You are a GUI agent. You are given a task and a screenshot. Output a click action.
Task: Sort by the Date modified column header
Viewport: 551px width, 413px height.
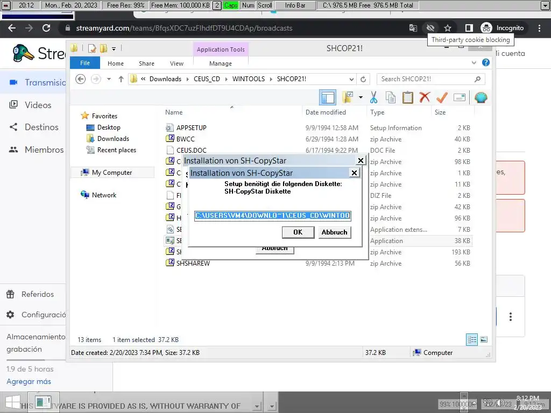tap(326, 112)
